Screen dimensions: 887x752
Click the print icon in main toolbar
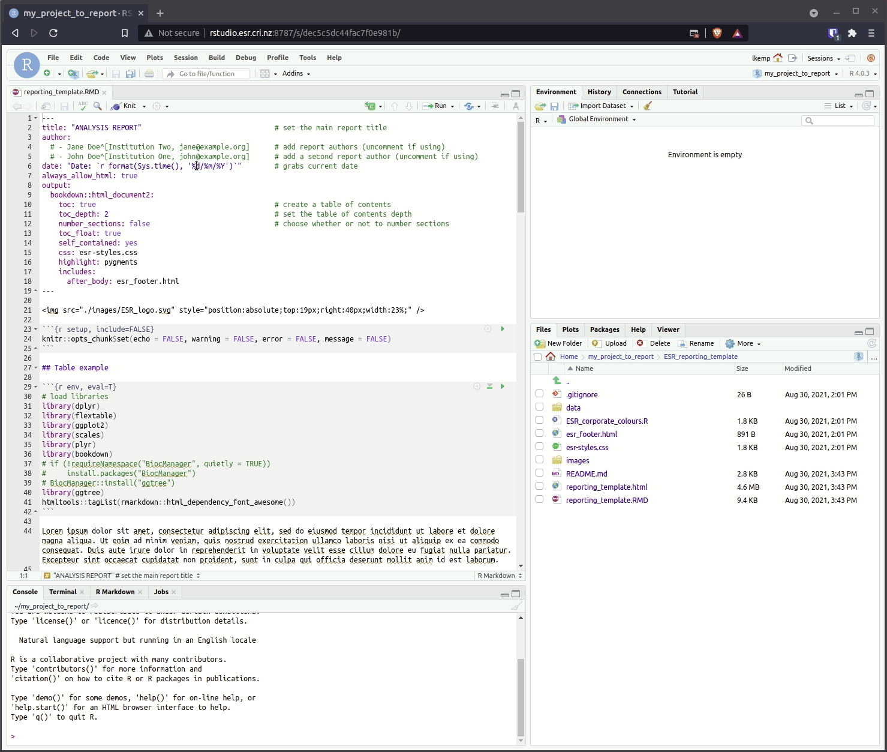pyautogui.click(x=149, y=74)
